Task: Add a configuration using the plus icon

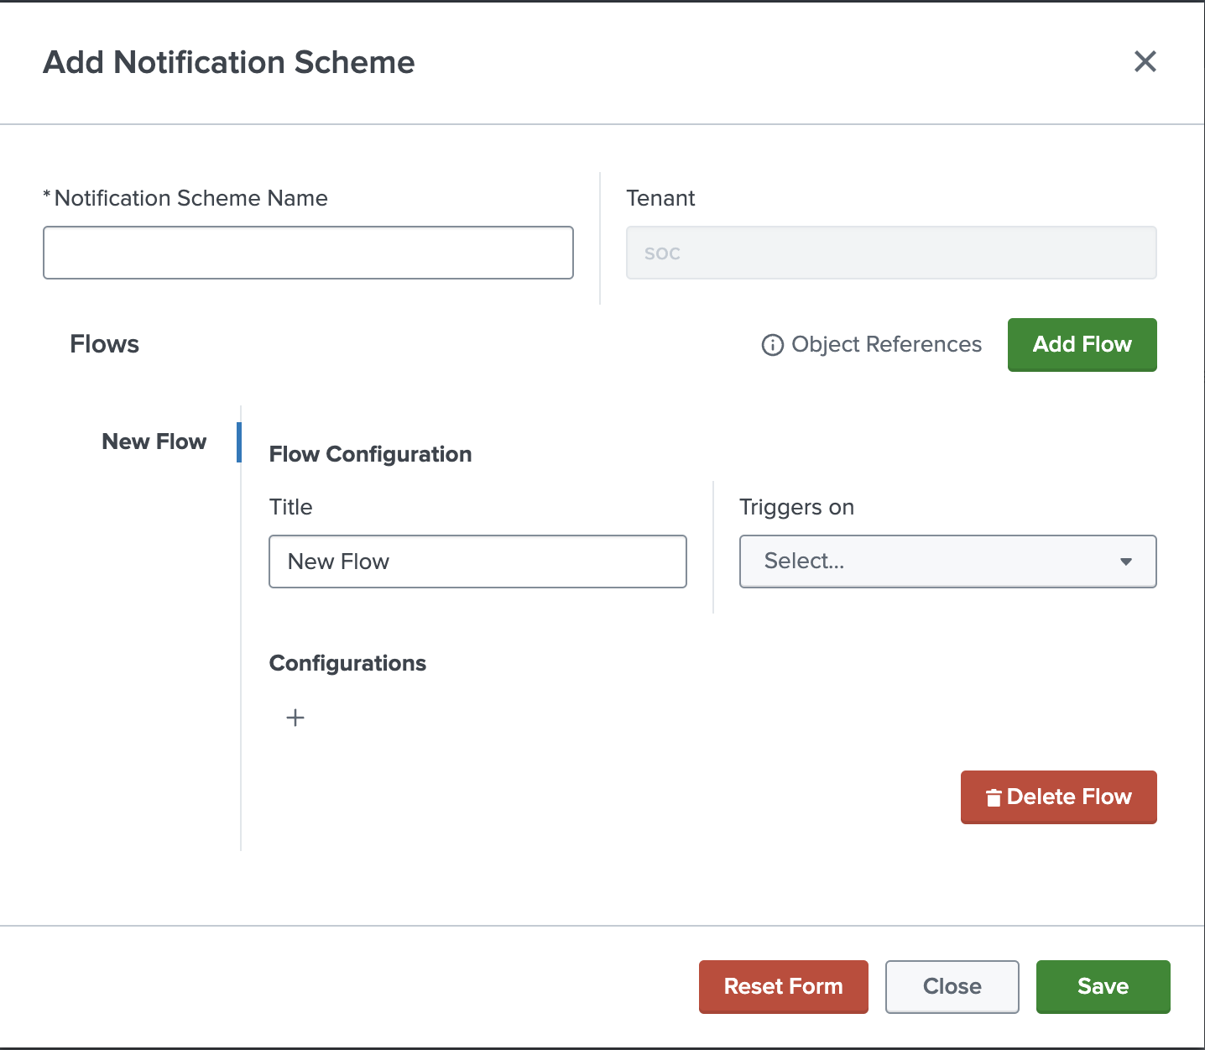Action: point(295,718)
